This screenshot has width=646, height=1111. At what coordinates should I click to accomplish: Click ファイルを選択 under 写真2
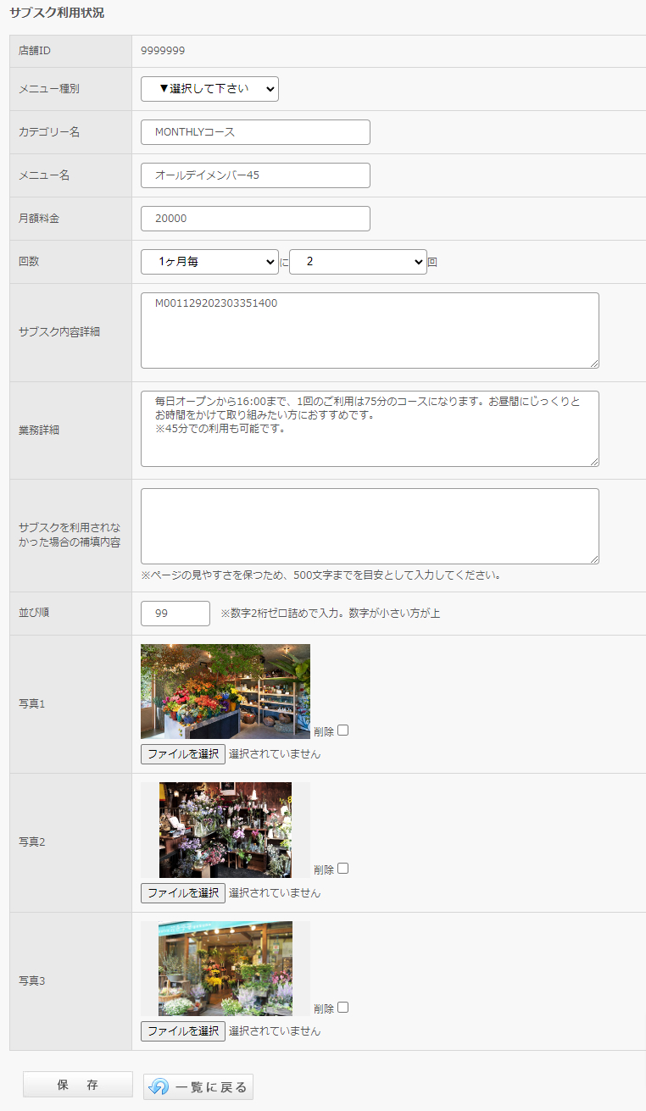(183, 892)
